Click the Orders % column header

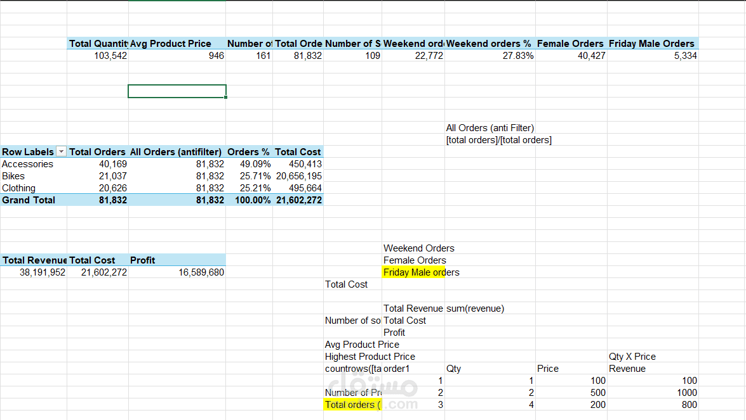point(249,152)
